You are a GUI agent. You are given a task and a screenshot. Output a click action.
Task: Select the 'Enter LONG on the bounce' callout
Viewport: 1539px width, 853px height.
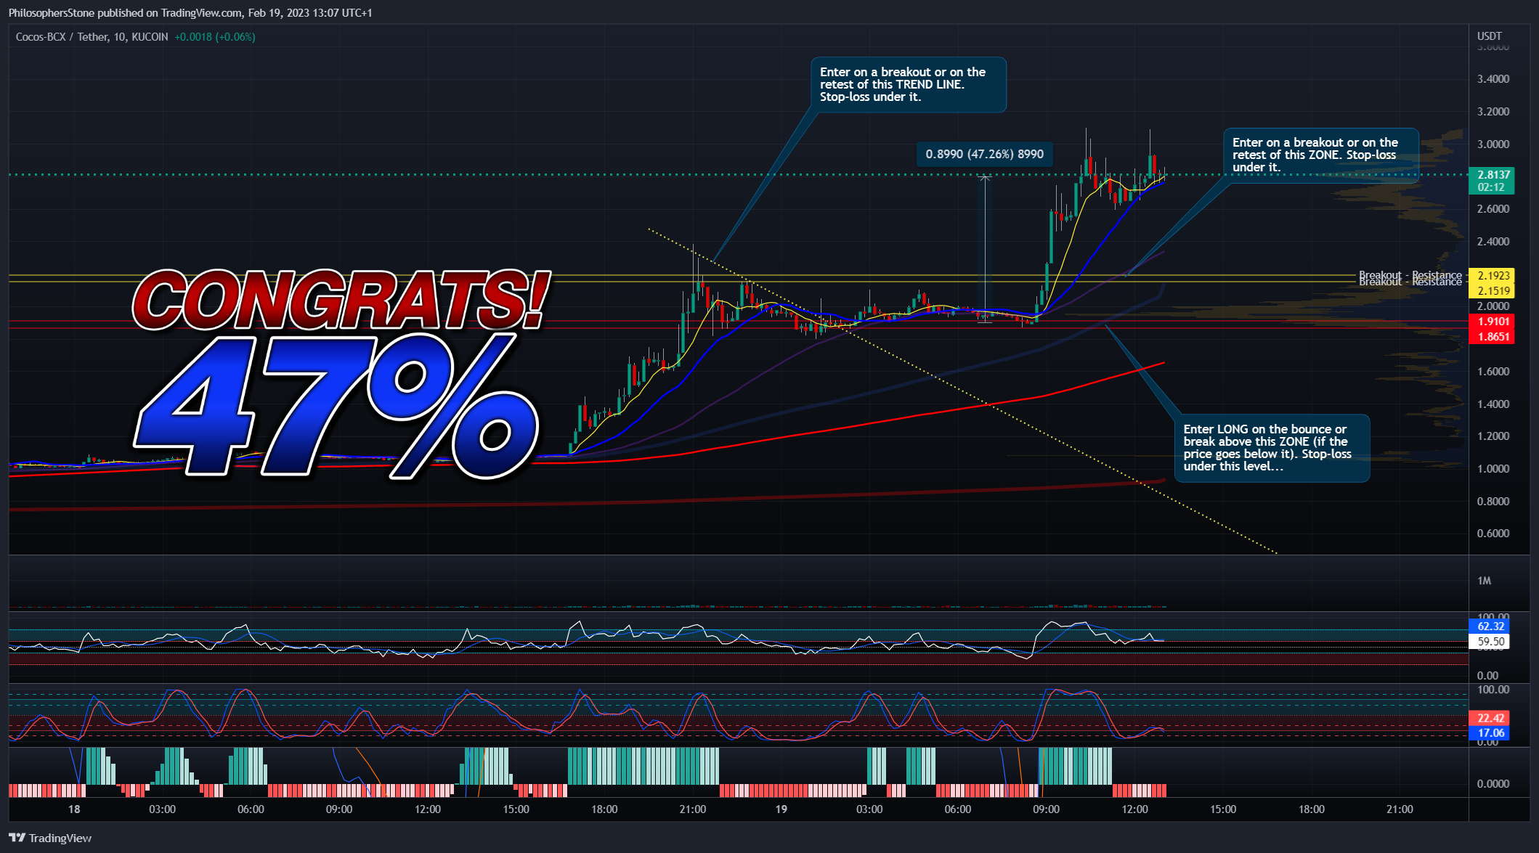[1272, 448]
